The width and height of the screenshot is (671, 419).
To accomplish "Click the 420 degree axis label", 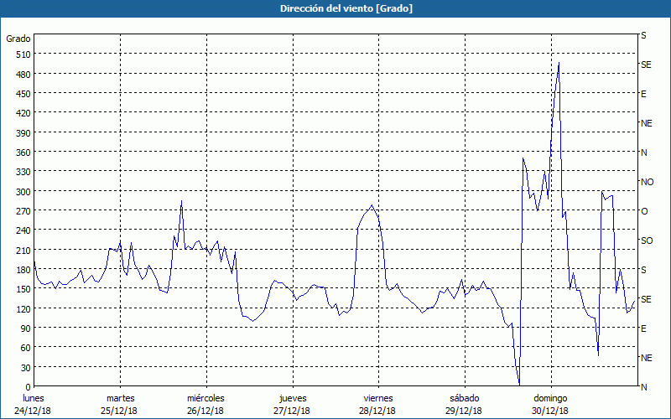I will [x=23, y=113].
